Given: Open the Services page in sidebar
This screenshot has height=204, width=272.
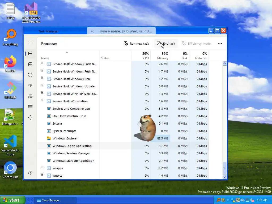Looking at the screenshot, I should pos(30,117).
